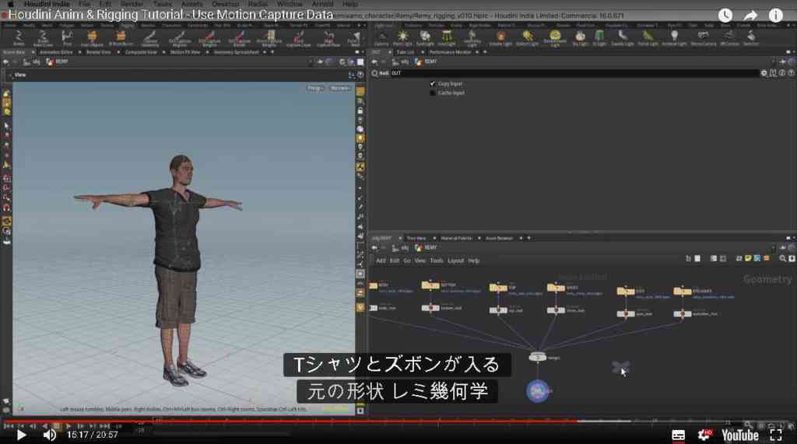Image resolution: width=797 pixels, height=444 pixels.
Task: Open the Persp camera dropdown in viewport
Action: [314, 88]
